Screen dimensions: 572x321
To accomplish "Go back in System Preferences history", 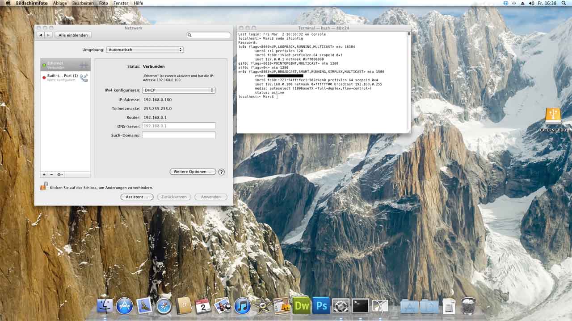I will point(41,35).
